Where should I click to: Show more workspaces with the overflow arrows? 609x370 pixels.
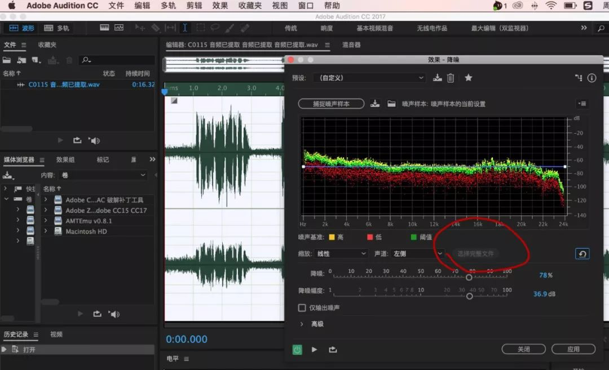[x=584, y=28]
